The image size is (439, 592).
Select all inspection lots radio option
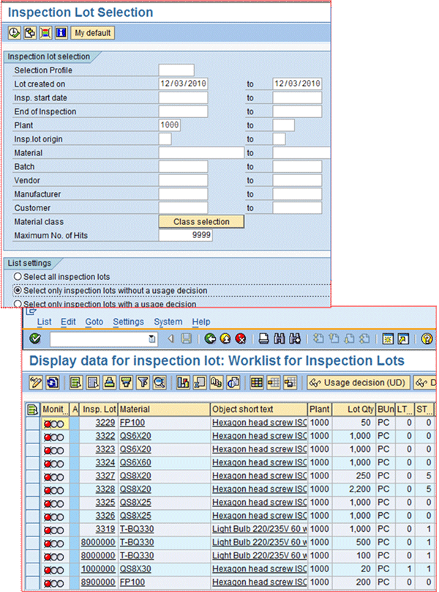pyautogui.click(x=18, y=277)
